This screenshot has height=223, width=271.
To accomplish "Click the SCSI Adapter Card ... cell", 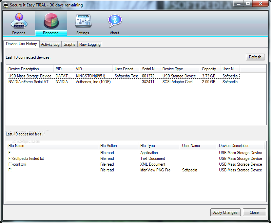I will 179,82.
